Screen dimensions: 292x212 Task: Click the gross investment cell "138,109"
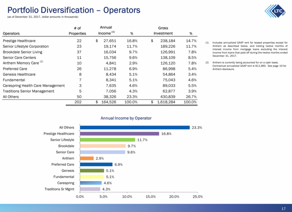pyautogui.click(x=168, y=58)
